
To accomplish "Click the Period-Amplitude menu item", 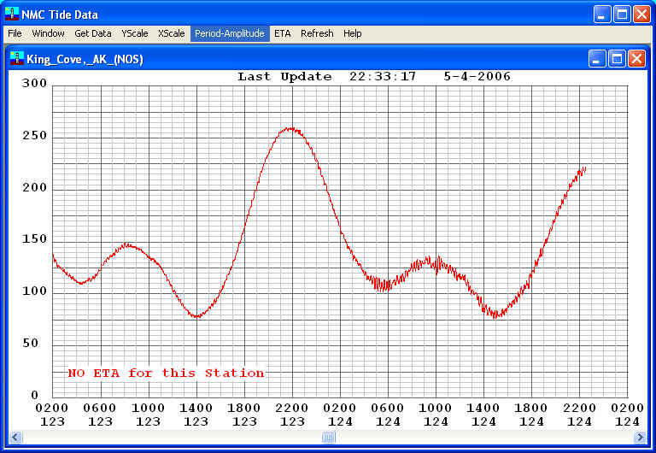I will 230,33.
